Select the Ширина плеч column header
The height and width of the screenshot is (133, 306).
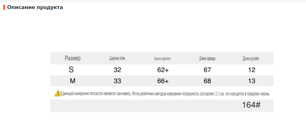click(x=117, y=58)
